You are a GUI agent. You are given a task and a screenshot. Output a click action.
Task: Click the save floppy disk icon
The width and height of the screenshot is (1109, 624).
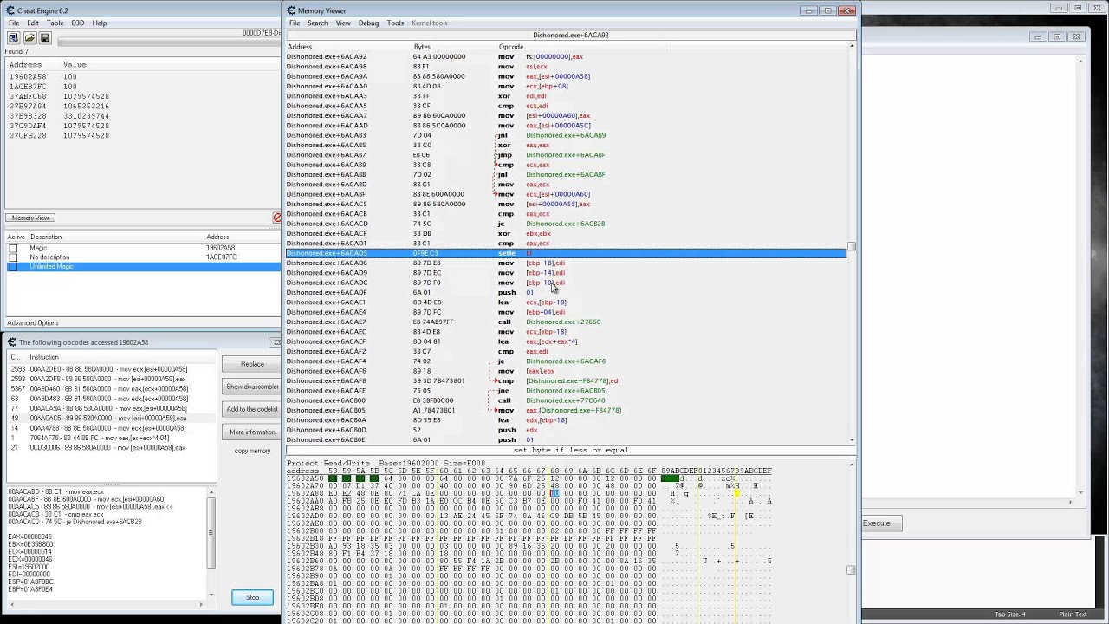[45, 38]
